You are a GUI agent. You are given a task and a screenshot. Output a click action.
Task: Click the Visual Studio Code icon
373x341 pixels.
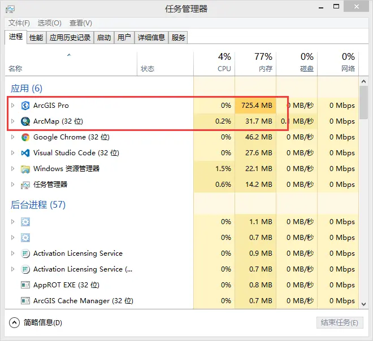click(25, 153)
